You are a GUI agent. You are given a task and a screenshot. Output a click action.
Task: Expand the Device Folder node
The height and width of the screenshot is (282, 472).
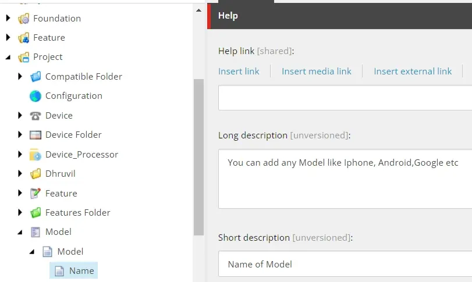click(x=20, y=135)
